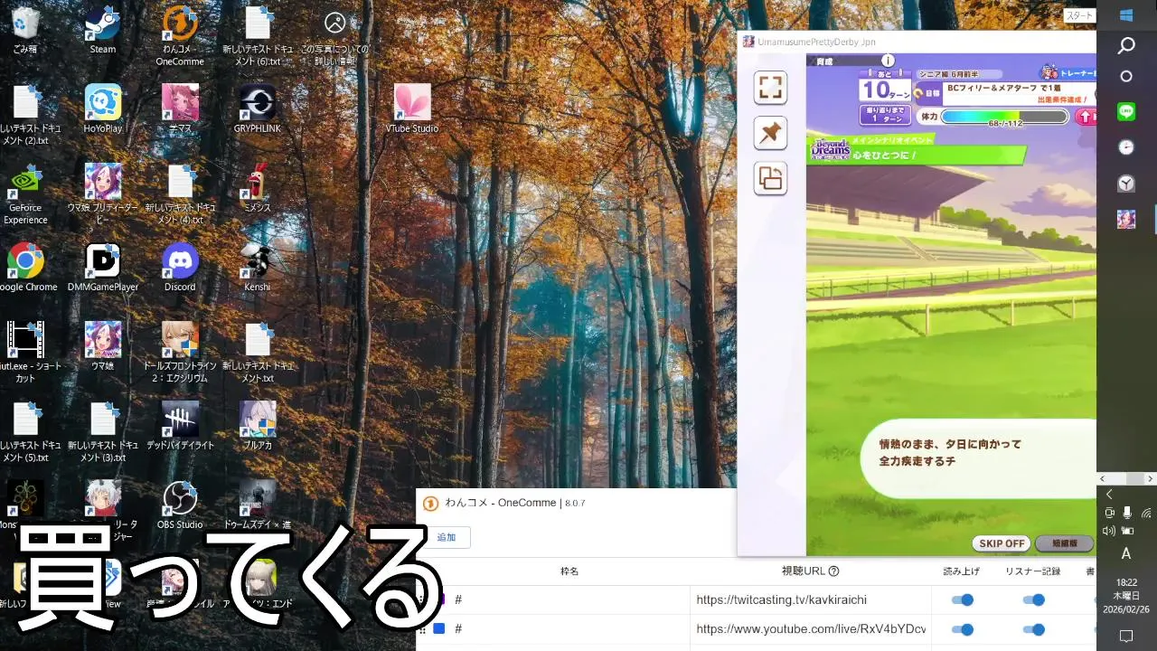
Task: Toggle 読み上げ for youtube row
Action: 962,629
